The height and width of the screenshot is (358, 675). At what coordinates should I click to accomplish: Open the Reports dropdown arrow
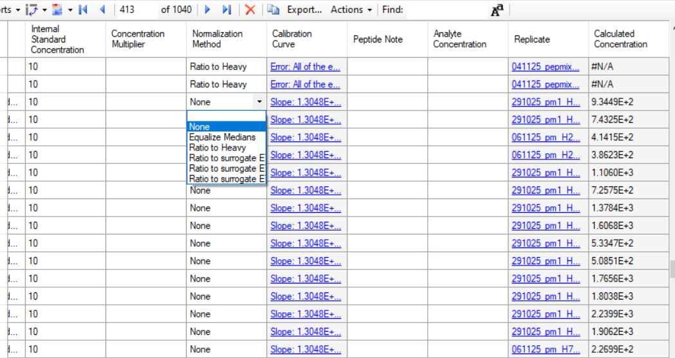[x=17, y=10]
